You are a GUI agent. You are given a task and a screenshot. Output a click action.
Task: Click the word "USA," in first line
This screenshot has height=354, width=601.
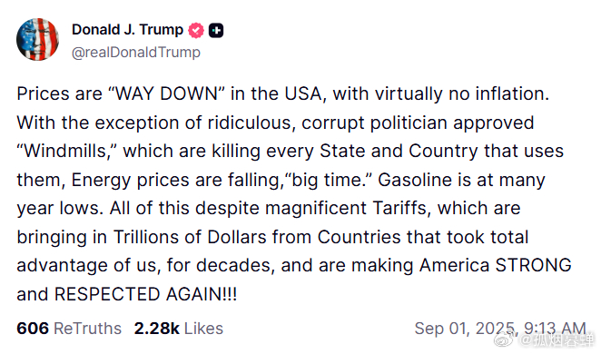[305, 93]
